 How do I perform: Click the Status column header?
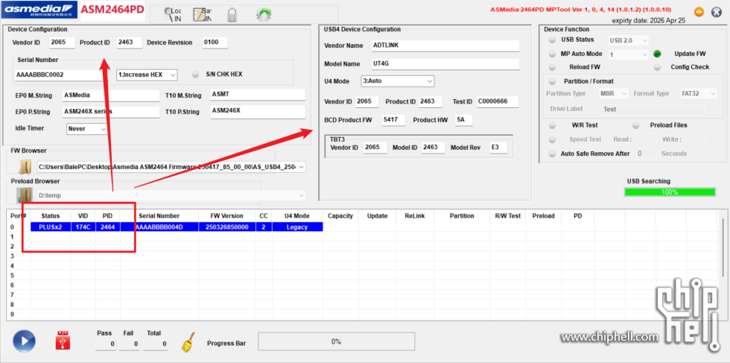tap(51, 215)
